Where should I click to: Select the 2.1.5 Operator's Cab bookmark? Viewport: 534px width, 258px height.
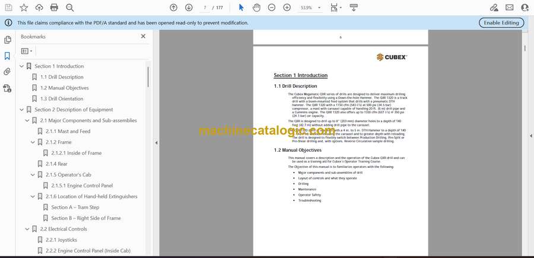pos(68,174)
